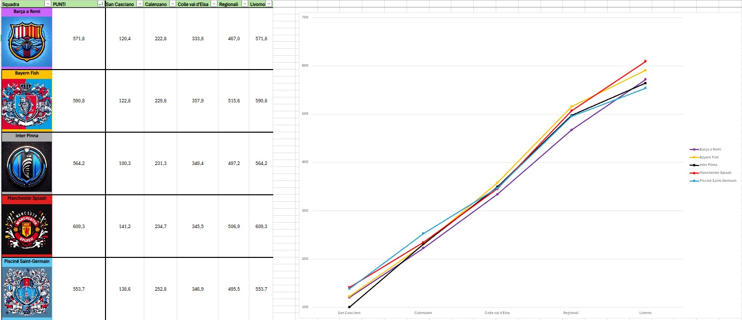Select the Pisciné Saint-Germain legend entry
Screen dimensions: 742x320
[717, 181]
